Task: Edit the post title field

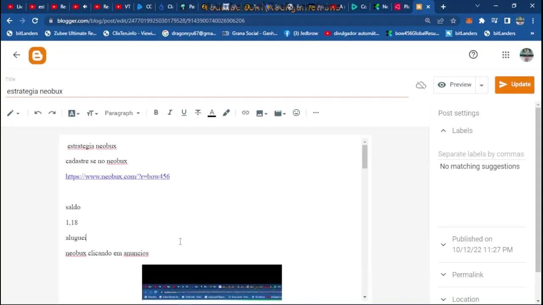Action: [x=207, y=91]
